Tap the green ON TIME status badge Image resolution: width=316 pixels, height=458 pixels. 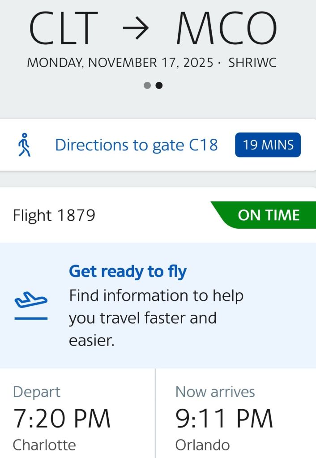click(268, 215)
